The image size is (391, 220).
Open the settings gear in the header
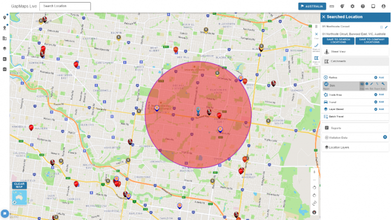[352, 7]
